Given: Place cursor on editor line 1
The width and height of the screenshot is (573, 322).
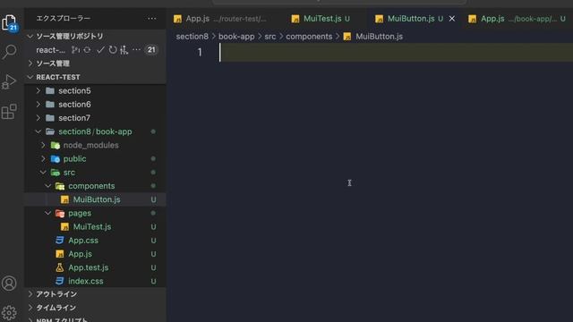Looking at the screenshot, I should point(396,52).
